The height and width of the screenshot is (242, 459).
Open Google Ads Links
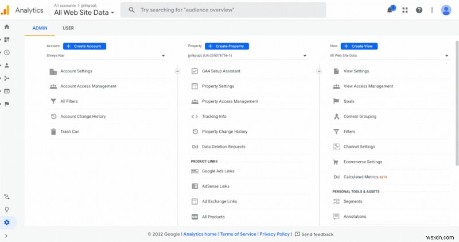218,171
